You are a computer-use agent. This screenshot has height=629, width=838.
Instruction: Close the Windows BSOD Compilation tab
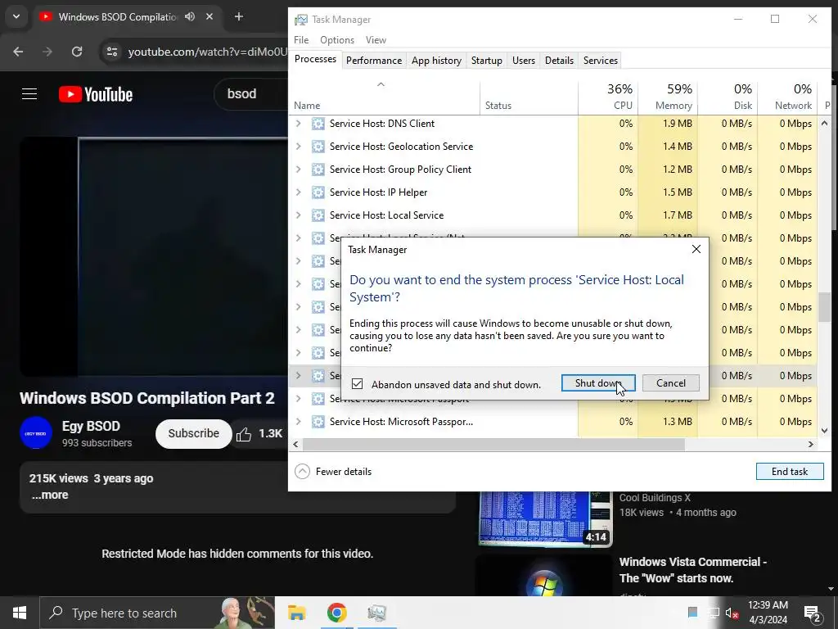[209, 16]
